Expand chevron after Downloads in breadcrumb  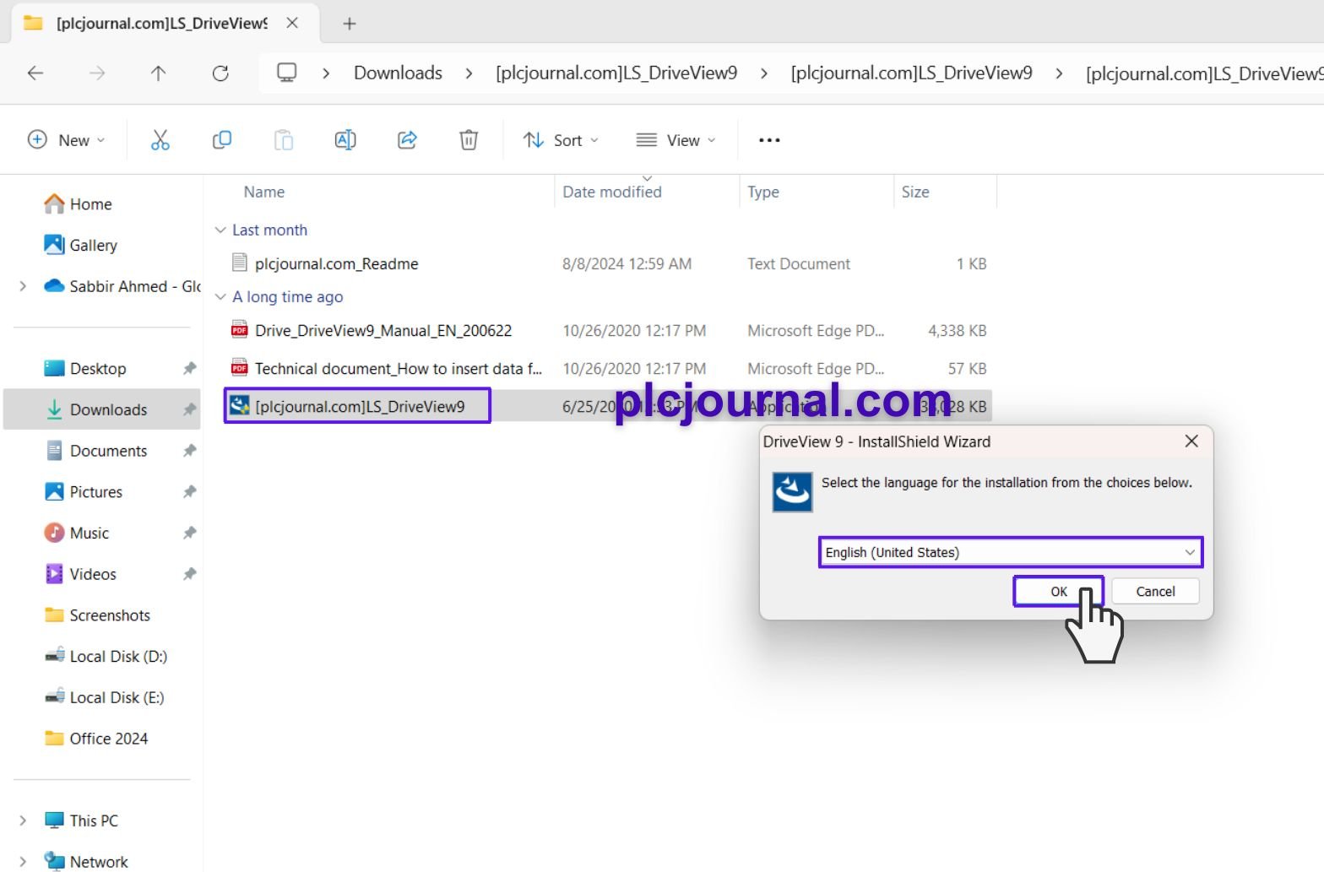click(469, 73)
